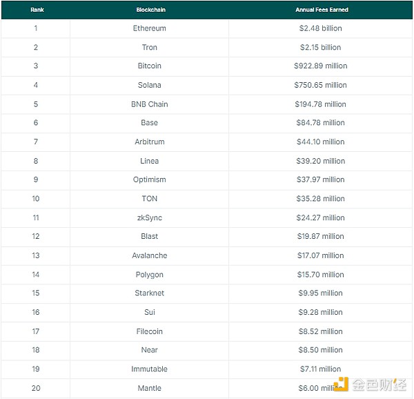Click the $922.89 million value
Image resolution: width=414 pixels, height=399 pixels.
pos(321,66)
